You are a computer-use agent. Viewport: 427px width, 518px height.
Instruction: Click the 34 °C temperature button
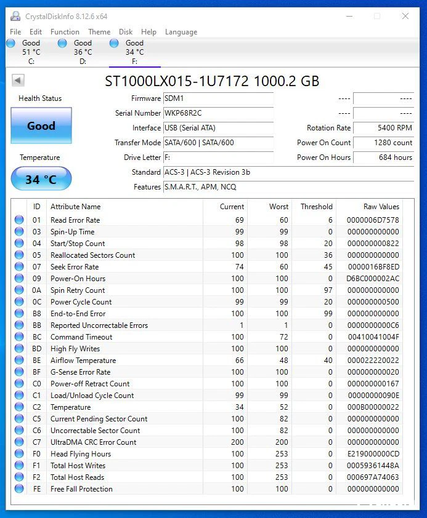point(41,179)
